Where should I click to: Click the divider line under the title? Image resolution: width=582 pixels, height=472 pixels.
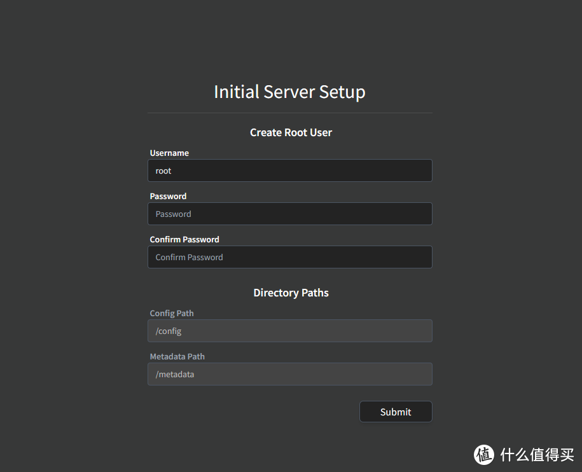click(x=289, y=113)
